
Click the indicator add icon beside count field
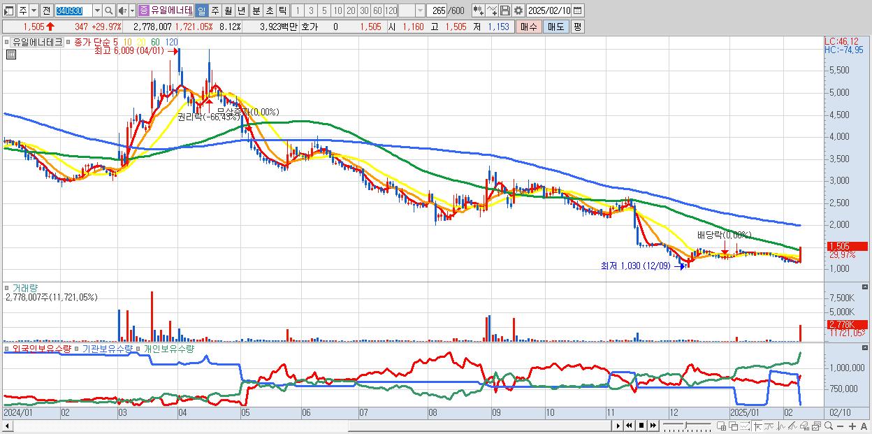pyautogui.click(x=479, y=10)
